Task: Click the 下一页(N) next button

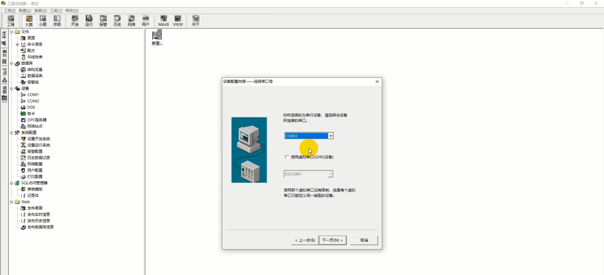Action: (x=331, y=240)
